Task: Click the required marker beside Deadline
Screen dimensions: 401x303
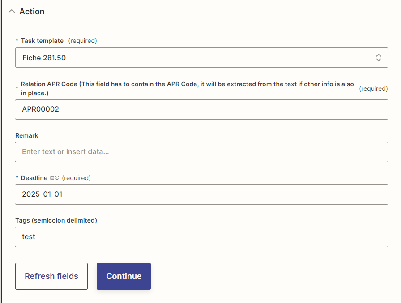Action: pos(76,178)
